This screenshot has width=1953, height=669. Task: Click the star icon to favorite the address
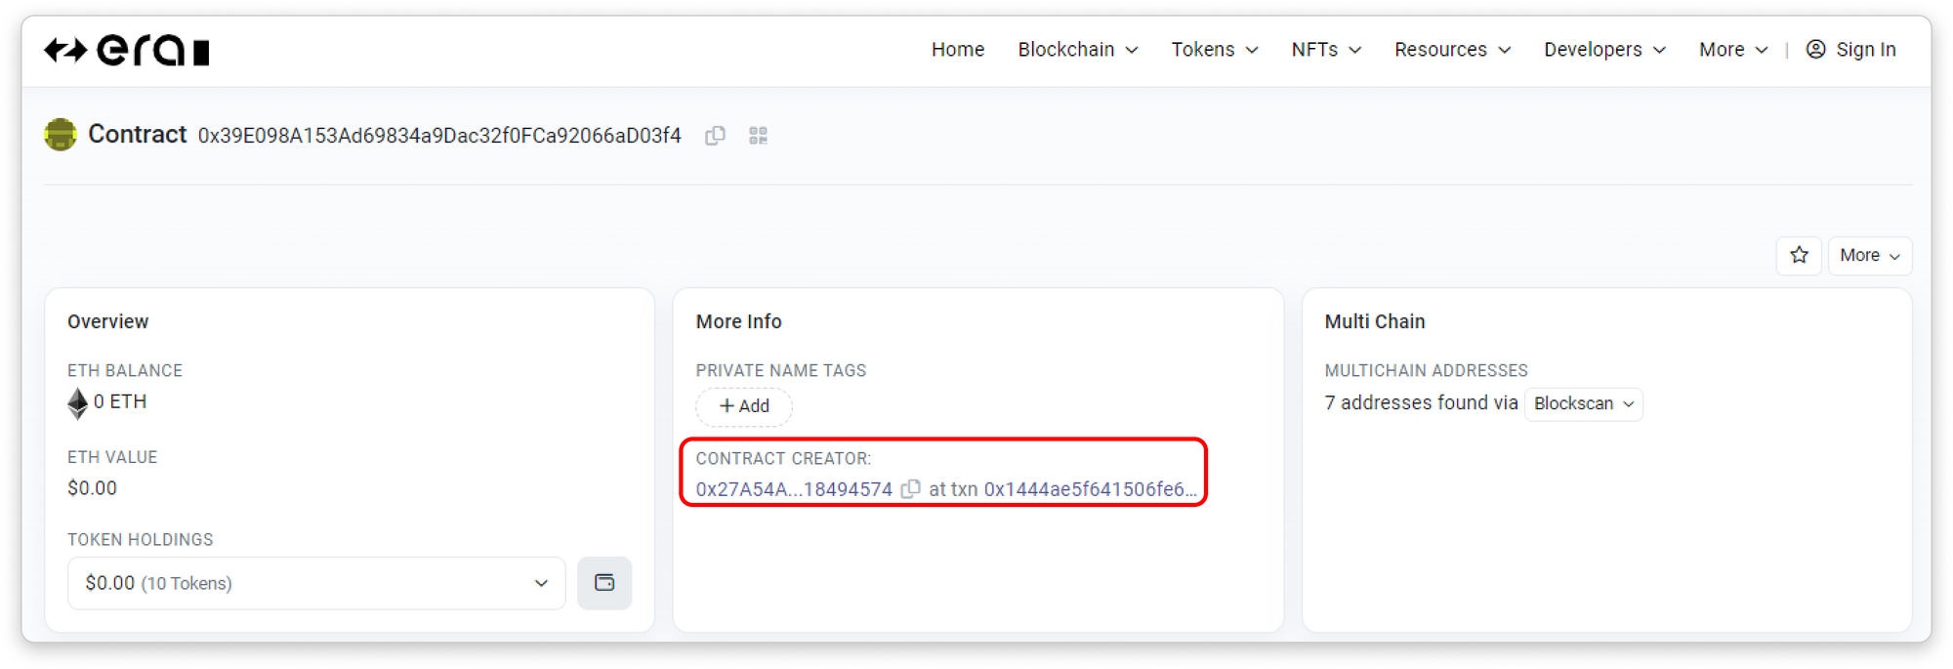tap(1799, 256)
